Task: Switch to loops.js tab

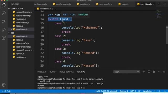Action: pyautogui.click(x=124, y=4)
